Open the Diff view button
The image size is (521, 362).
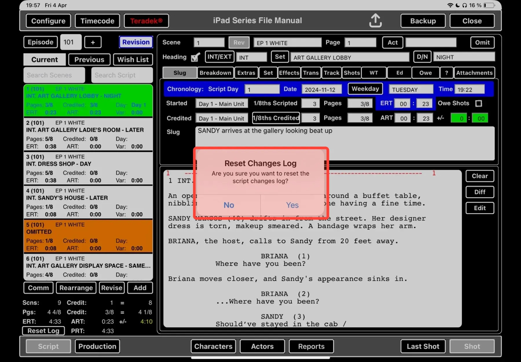click(x=480, y=192)
